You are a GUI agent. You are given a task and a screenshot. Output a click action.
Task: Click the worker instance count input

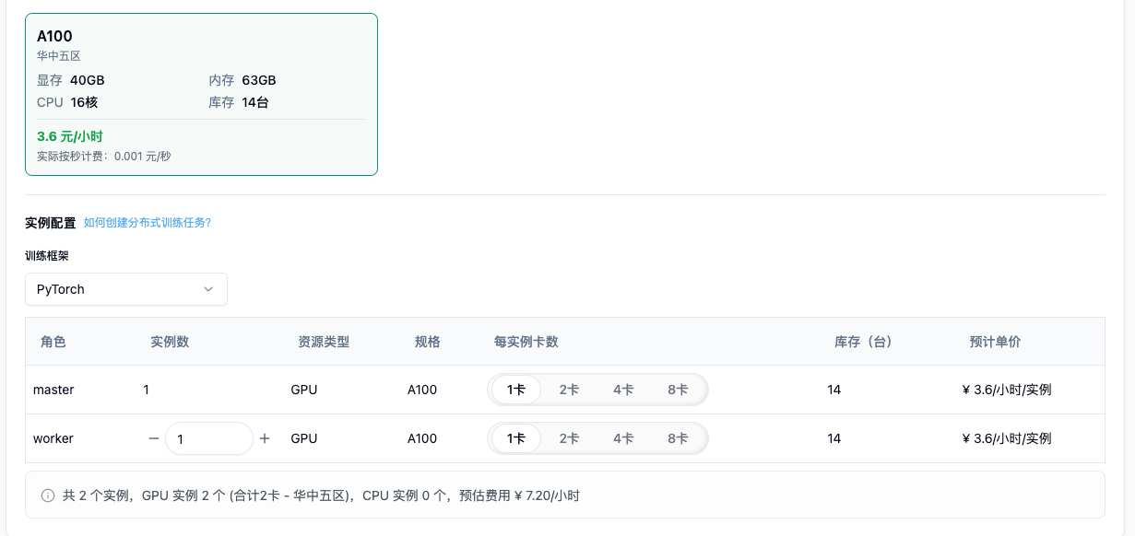pyautogui.click(x=209, y=438)
